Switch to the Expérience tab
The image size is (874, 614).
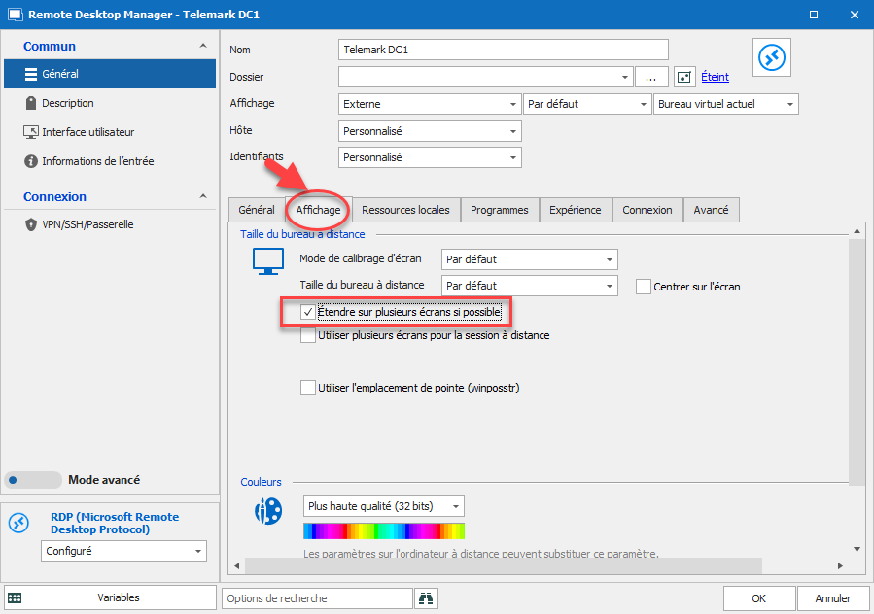(575, 209)
